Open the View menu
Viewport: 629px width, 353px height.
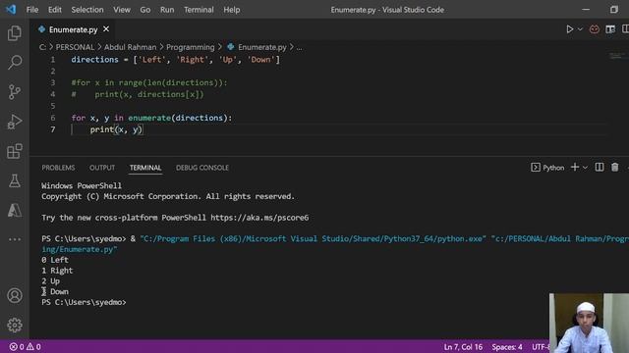point(122,10)
